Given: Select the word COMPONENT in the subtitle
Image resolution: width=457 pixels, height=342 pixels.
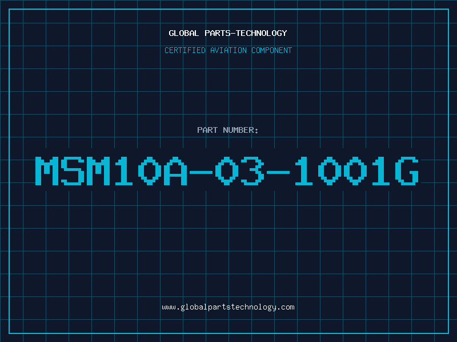Looking at the screenshot, I should tap(272, 50).
